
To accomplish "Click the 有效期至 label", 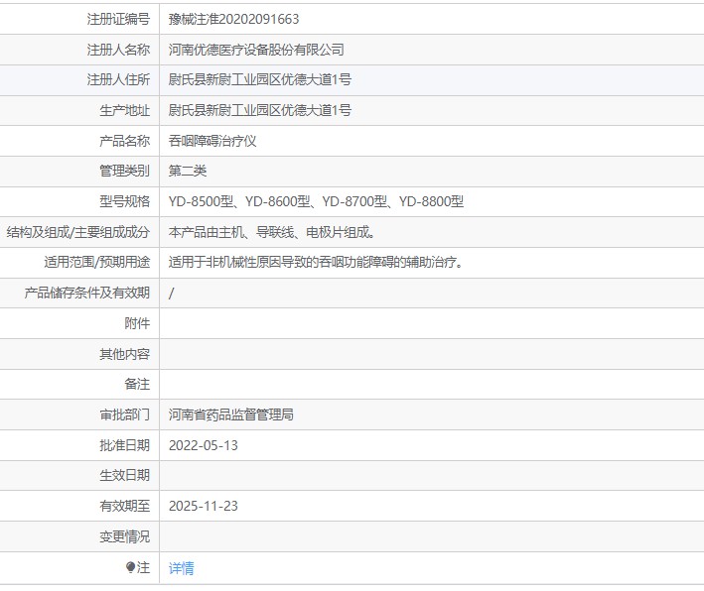I will click(x=125, y=506).
